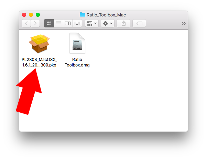Open the PL2303_MacOSX pkg installer icon

pyautogui.click(x=39, y=44)
